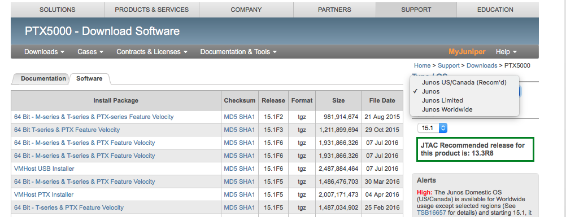This screenshot has height=217, width=566.
Task: Click the Install Package column header
Action: click(x=116, y=100)
